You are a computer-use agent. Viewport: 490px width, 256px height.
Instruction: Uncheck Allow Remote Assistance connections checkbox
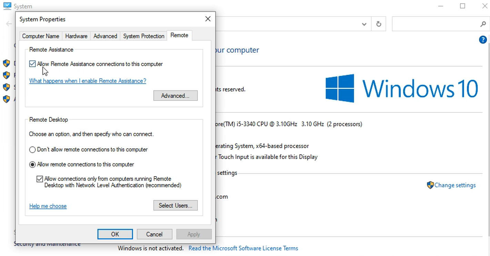(32, 64)
